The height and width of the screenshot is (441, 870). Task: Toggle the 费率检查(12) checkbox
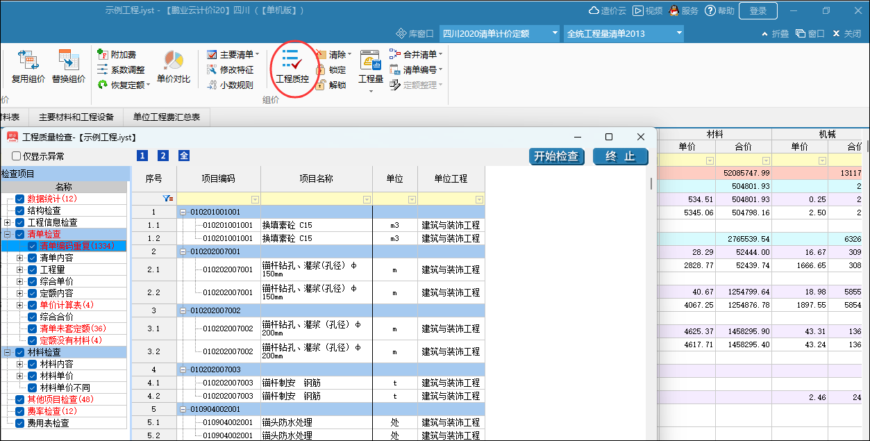click(20, 411)
